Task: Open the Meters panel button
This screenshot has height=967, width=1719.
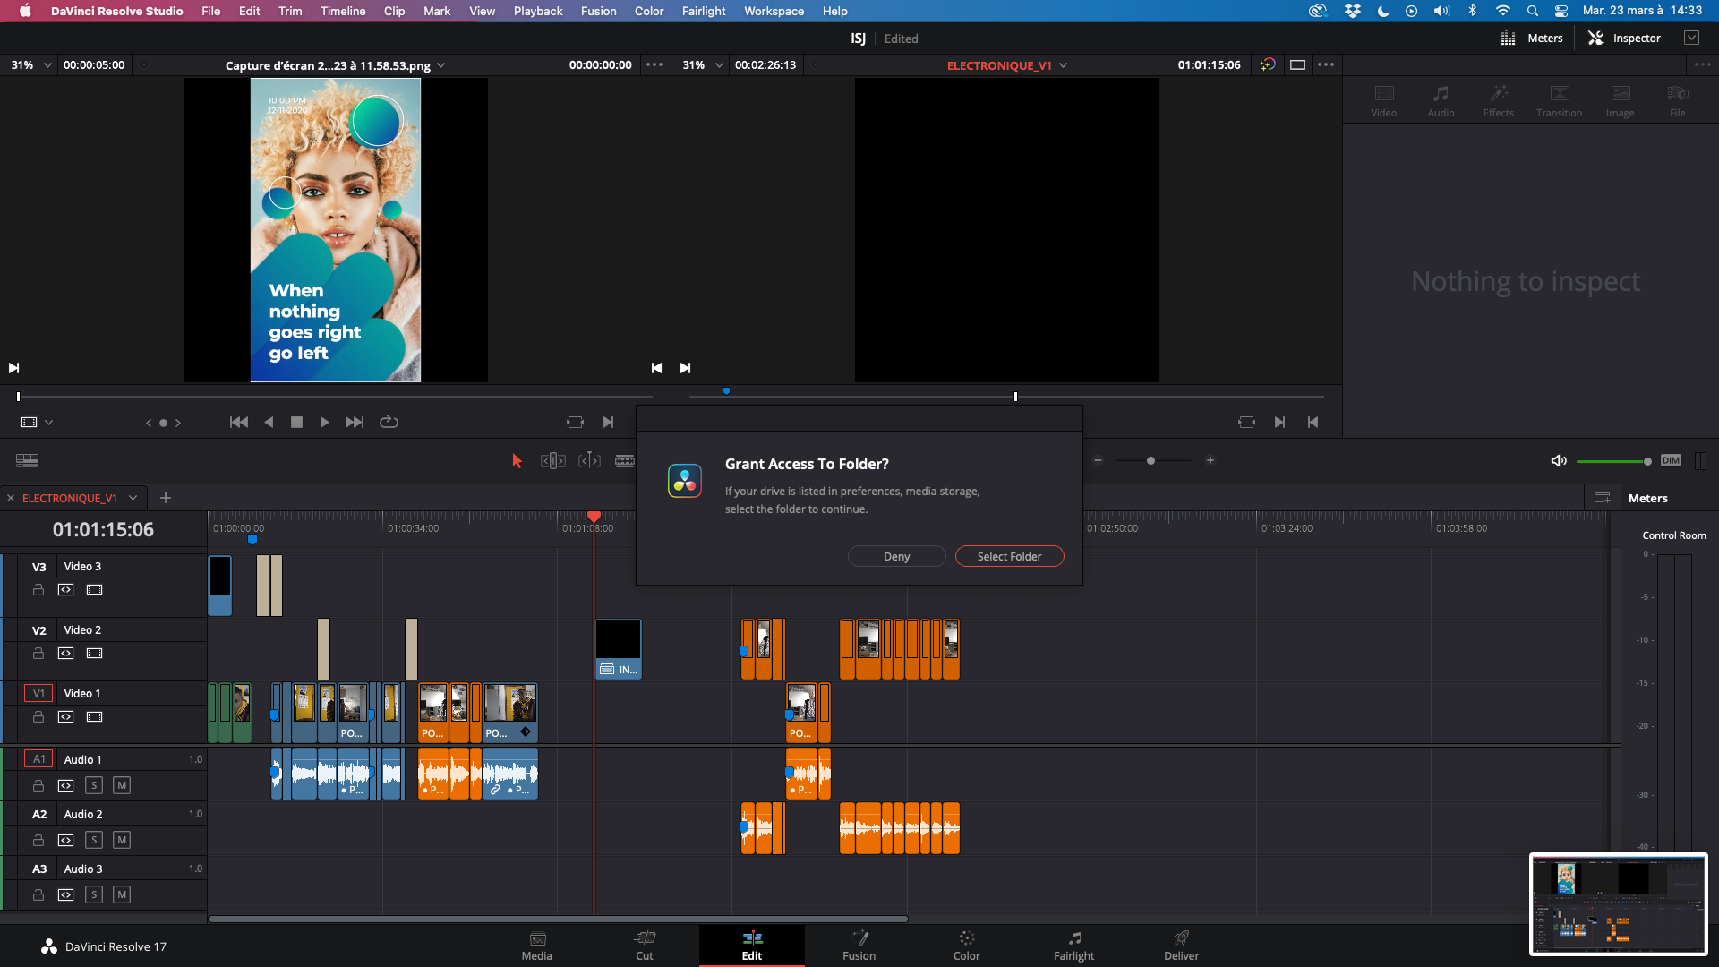Action: click(1532, 38)
